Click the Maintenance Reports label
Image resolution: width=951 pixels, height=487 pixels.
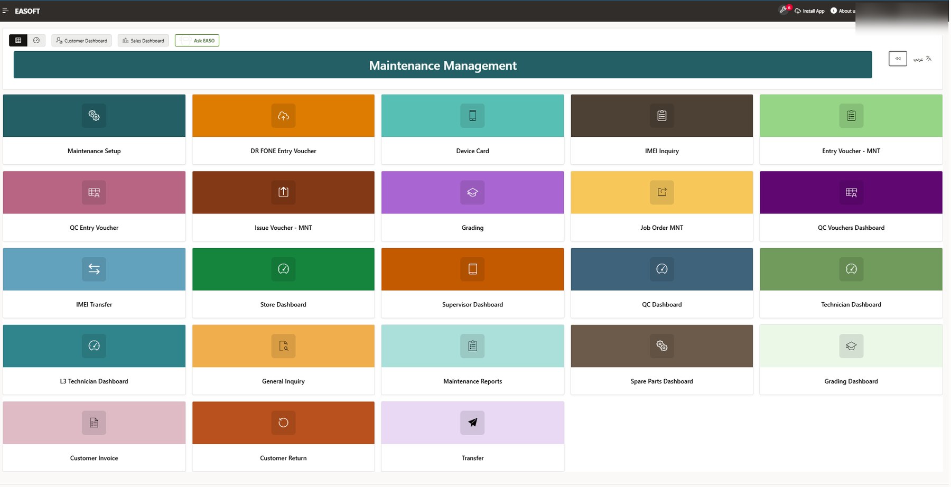472,381
